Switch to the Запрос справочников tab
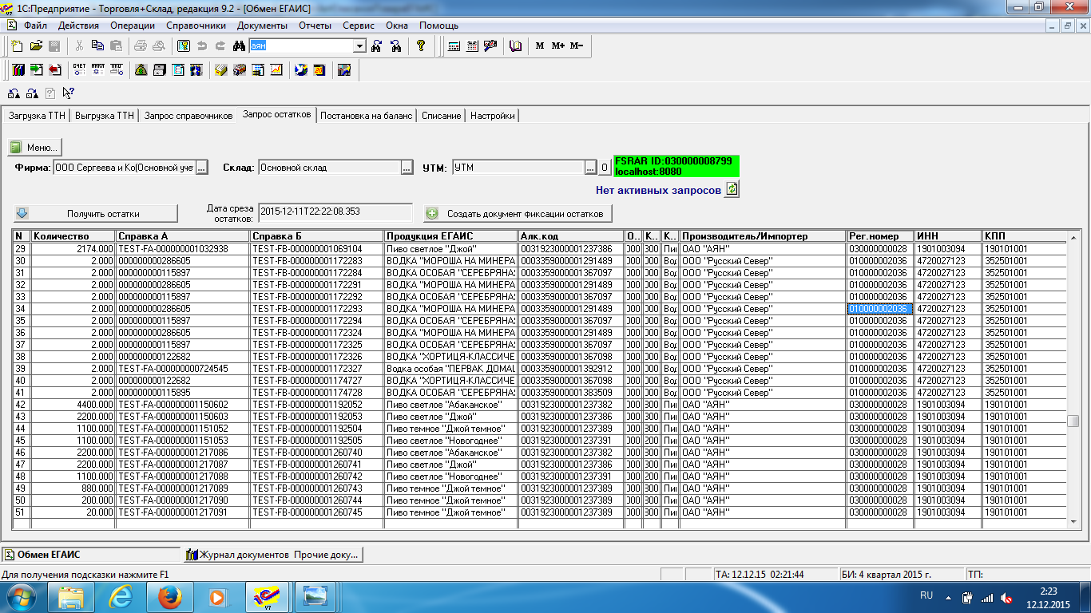The height and width of the screenshot is (613, 1091). tap(188, 116)
